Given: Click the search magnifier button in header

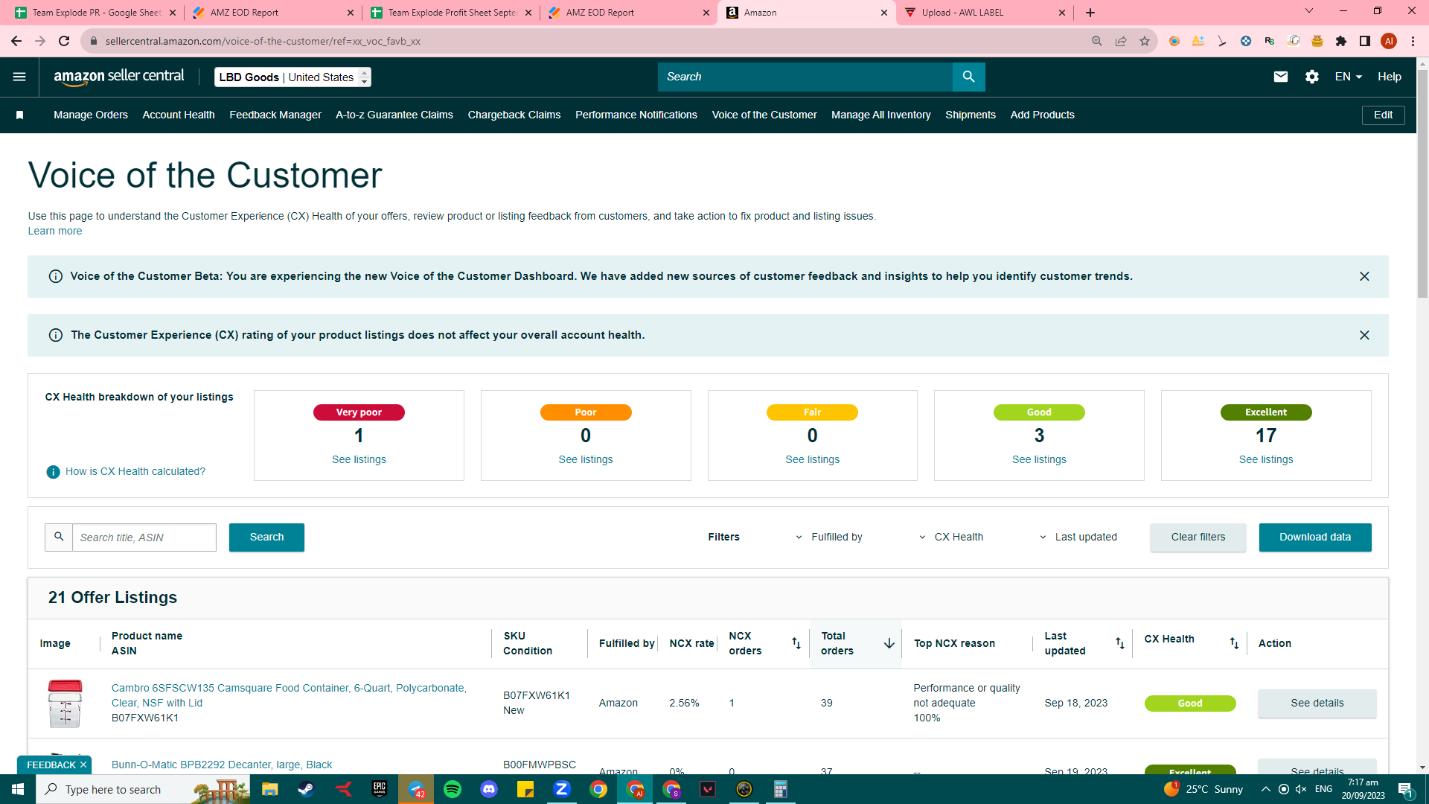Looking at the screenshot, I should click(x=968, y=77).
